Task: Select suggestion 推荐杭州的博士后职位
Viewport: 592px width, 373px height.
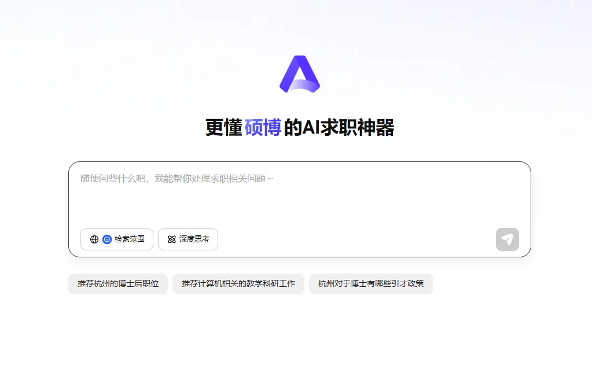Action: pyautogui.click(x=118, y=284)
